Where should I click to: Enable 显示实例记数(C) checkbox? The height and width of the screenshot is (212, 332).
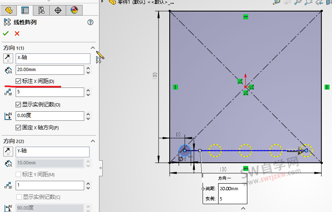19,197
